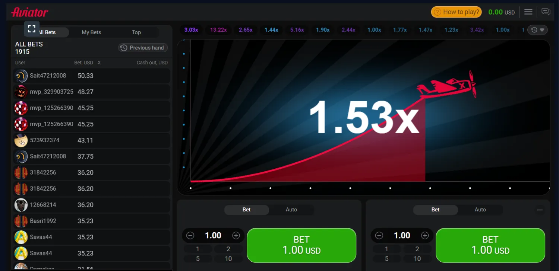Select Bet mode in right panel
This screenshot has height=271, width=559.
(x=435, y=210)
